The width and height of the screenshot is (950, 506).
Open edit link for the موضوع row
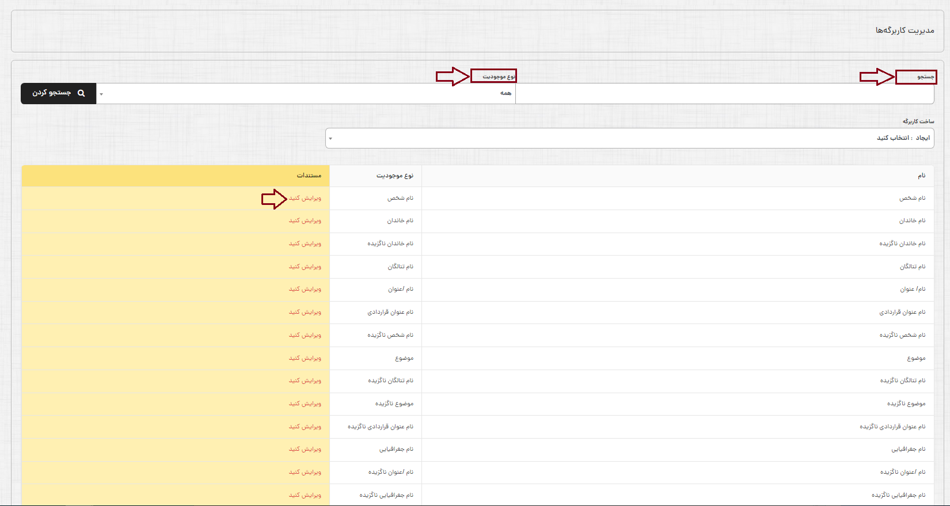click(x=305, y=359)
